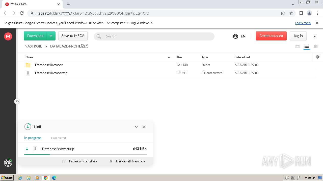Open the Learn more link

tap(303, 23)
